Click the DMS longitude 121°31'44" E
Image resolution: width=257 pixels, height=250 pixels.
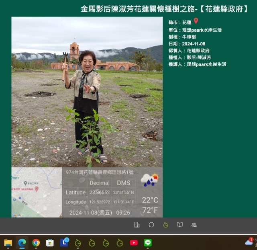(x=124, y=202)
